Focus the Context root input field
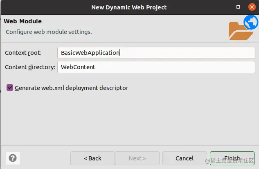Image resolution: width=259 pixels, height=169 pixels. [156, 53]
